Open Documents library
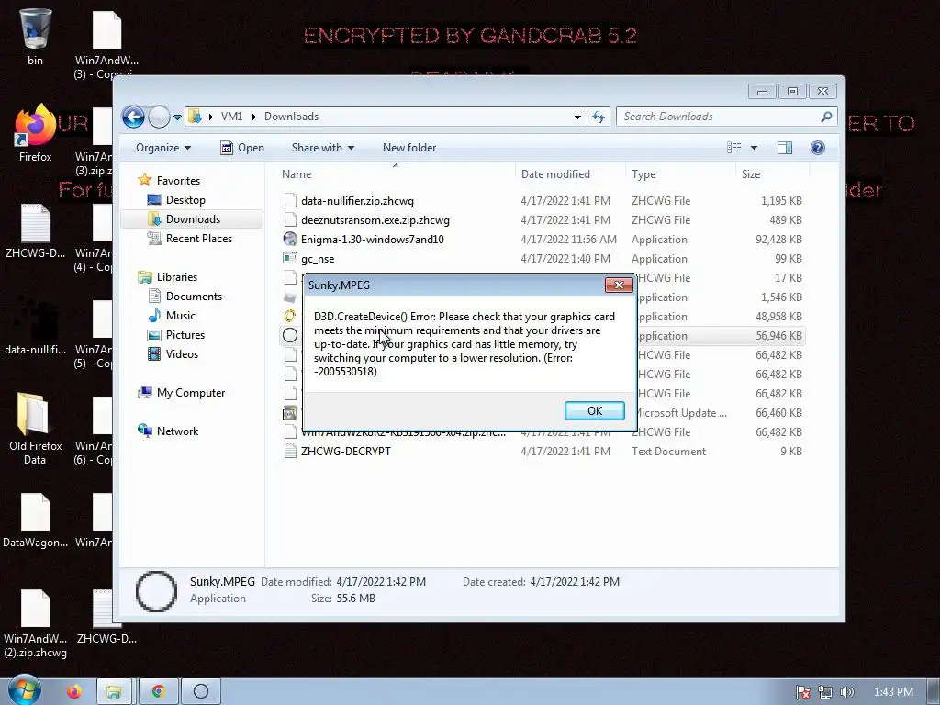Image resolution: width=940 pixels, height=705 pixels. (194, 297)
